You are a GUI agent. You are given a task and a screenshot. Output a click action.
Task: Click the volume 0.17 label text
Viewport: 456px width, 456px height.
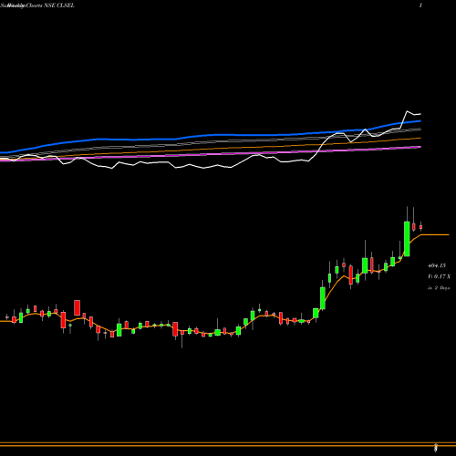439,276
